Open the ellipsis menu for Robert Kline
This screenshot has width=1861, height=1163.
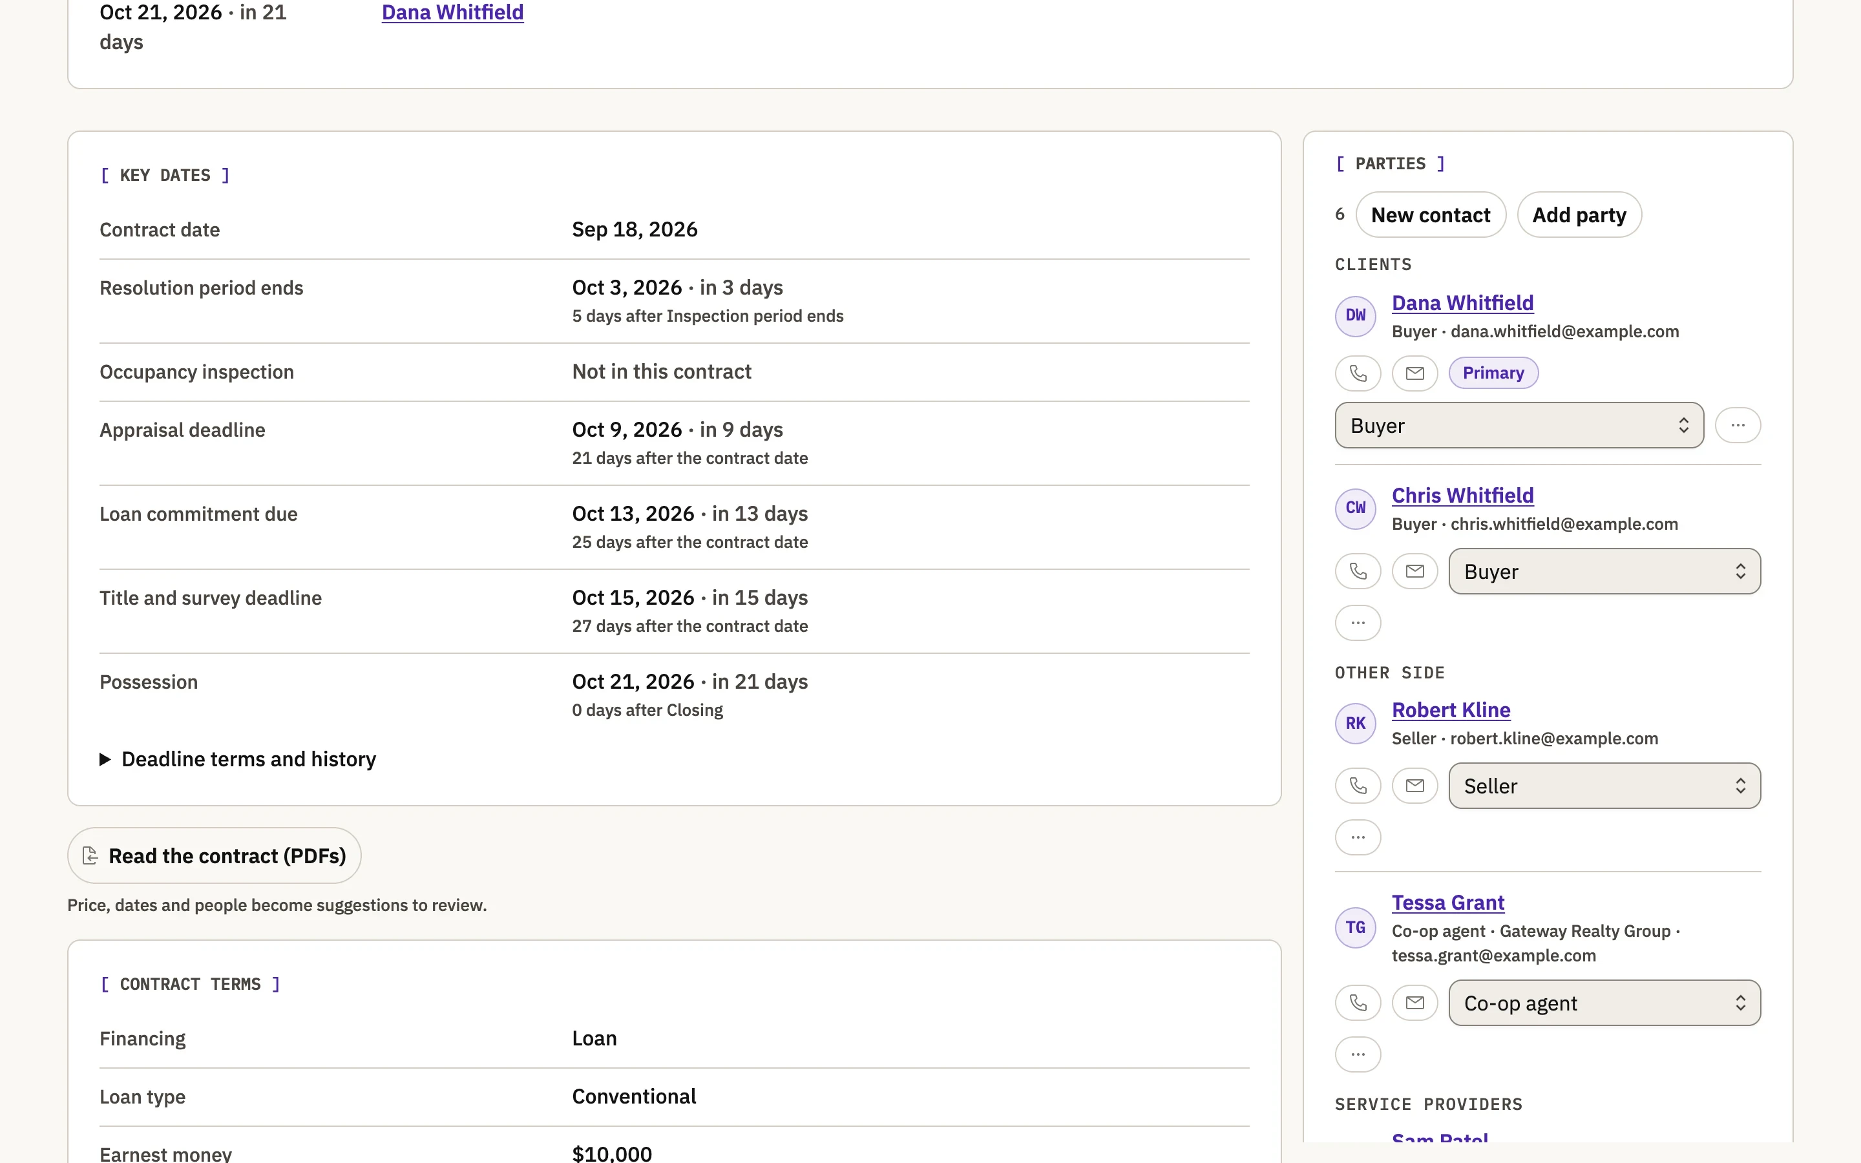[1357, 837]
